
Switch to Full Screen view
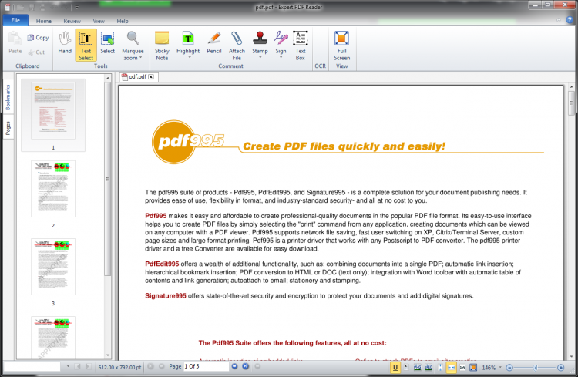(x=341, y=45)
